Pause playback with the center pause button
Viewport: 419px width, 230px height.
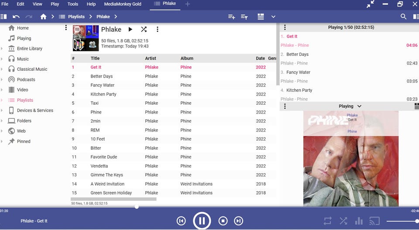[x=202, y=221]
